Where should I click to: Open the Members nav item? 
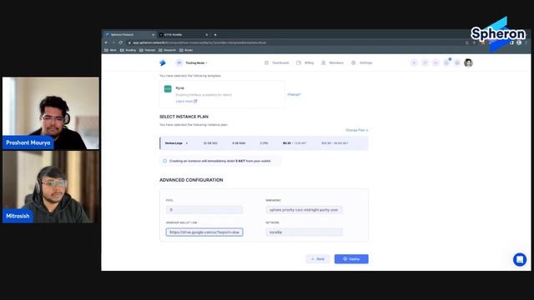pyautogui.click(x=332, y=63)
